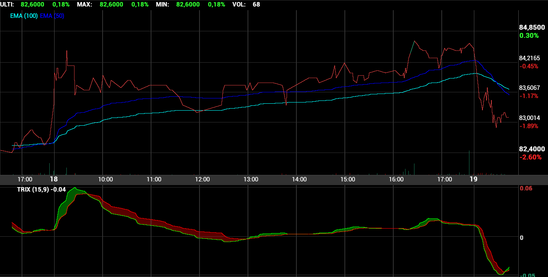Click the green 0.30% change label
Screen dimensions: 548x277
point(529,36)
